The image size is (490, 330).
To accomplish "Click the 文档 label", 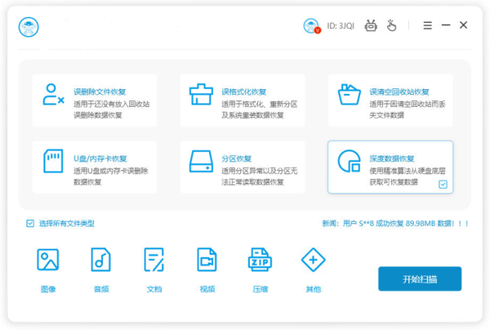I will (154, 289).
